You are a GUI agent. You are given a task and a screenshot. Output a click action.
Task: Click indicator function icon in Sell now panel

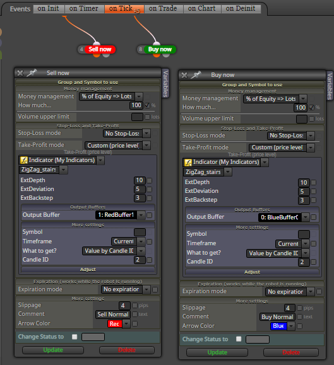pyautogui.click(x=23, y=160)
